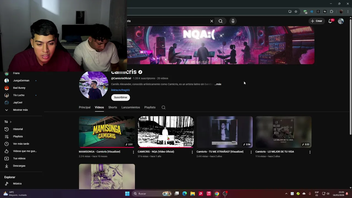Viewport: 352px width, 198px height.
Task: Open Chrome three-dot menu
Action: (x=348, y=12)
